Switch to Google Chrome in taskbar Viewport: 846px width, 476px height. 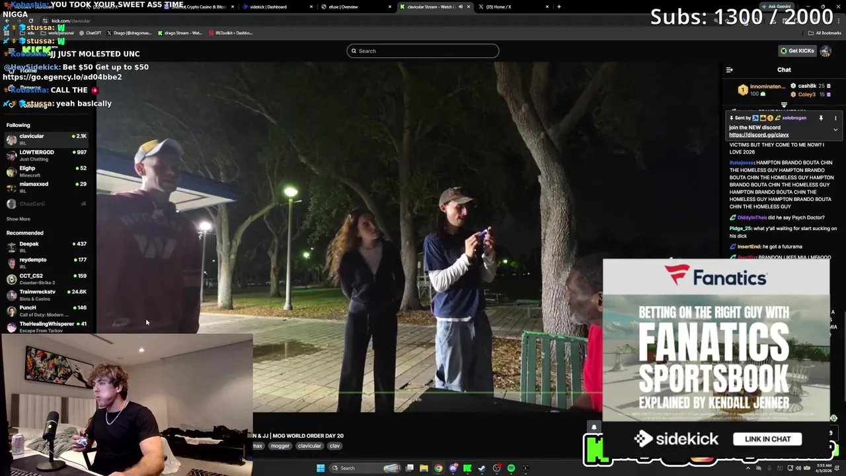(438, 468)
